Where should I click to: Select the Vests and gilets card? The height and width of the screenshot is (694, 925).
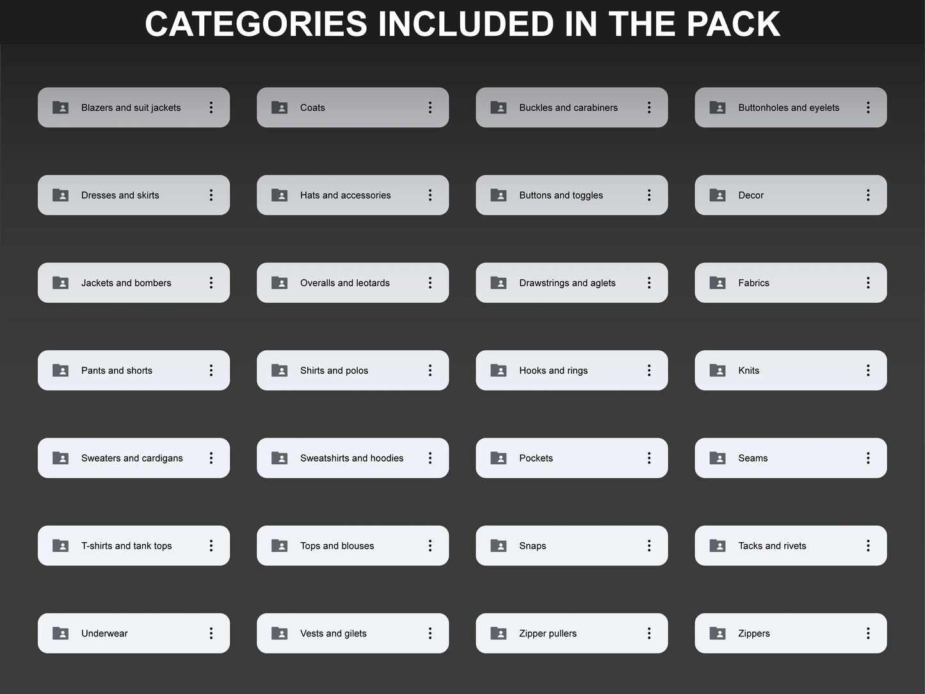(352, 633)
